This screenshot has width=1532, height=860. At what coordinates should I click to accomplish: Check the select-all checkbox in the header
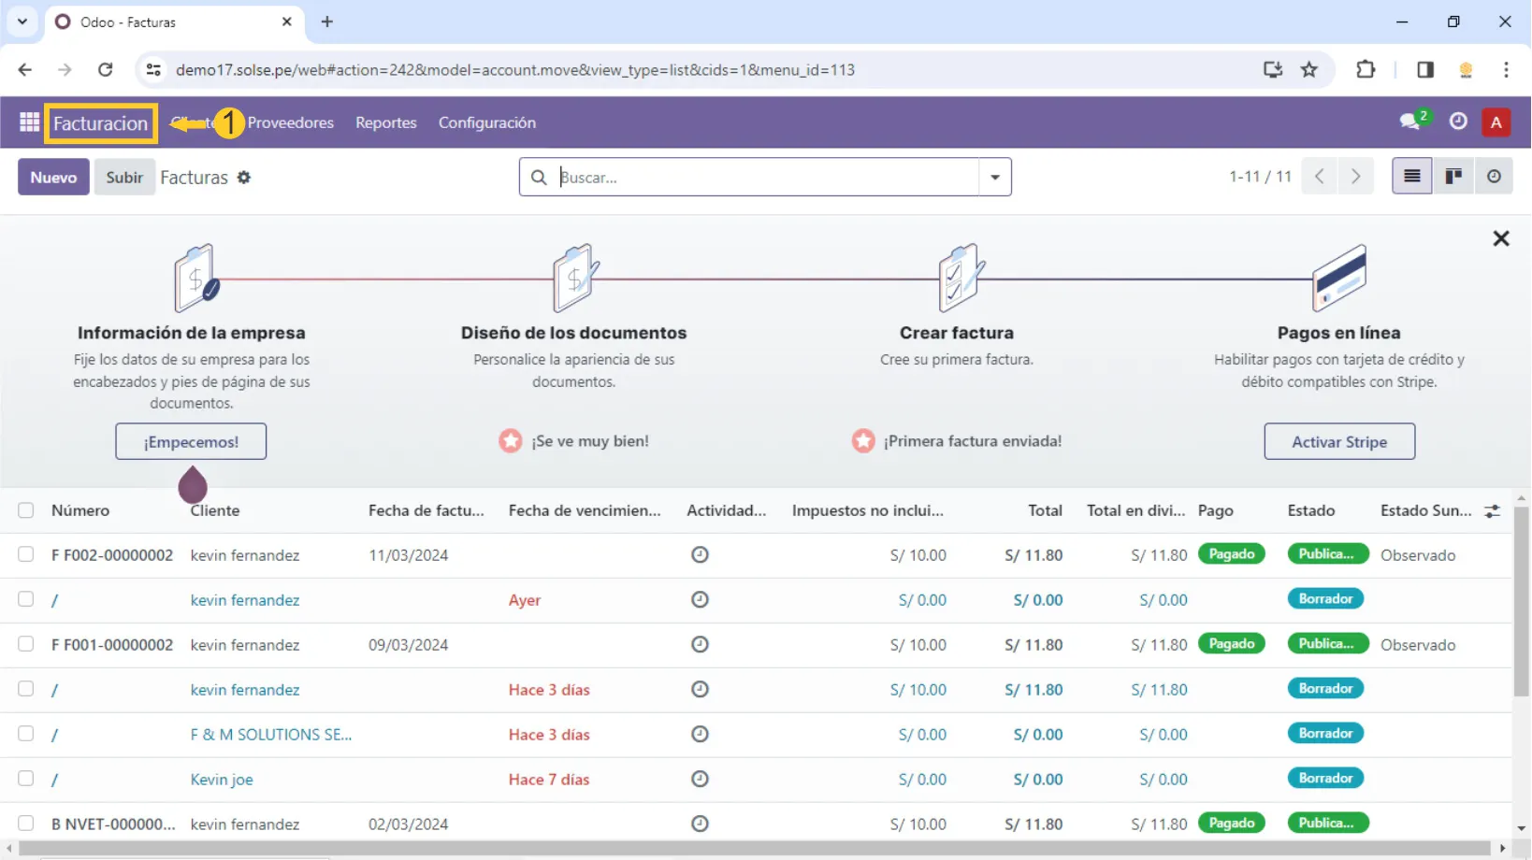[26, 510]
